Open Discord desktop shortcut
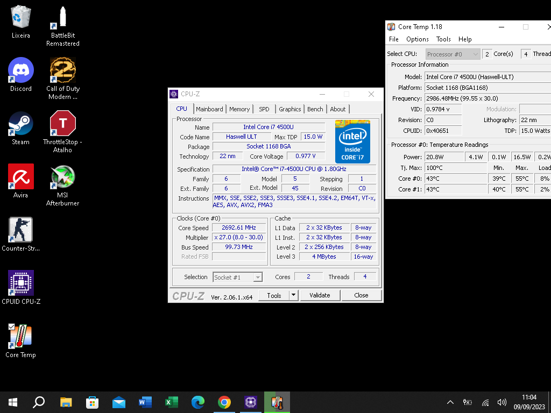This screenshot has width=551, height=413. (x=21, y=75)
